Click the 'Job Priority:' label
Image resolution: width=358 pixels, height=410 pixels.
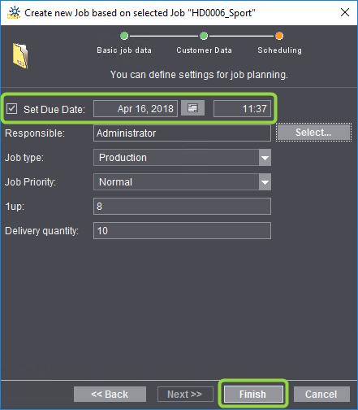pyautogui.click(x=30, y=182)
